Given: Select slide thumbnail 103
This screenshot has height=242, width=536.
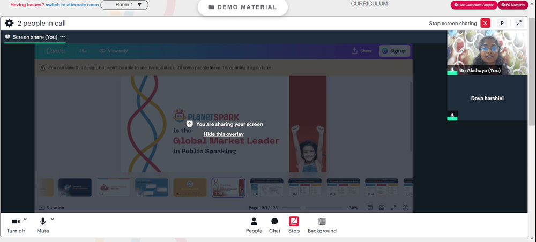Looking at the screenshot, I should point(343,187).
